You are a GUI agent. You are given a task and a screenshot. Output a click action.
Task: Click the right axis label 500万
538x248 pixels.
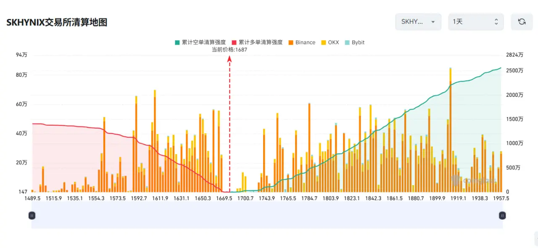click(513, 168)
